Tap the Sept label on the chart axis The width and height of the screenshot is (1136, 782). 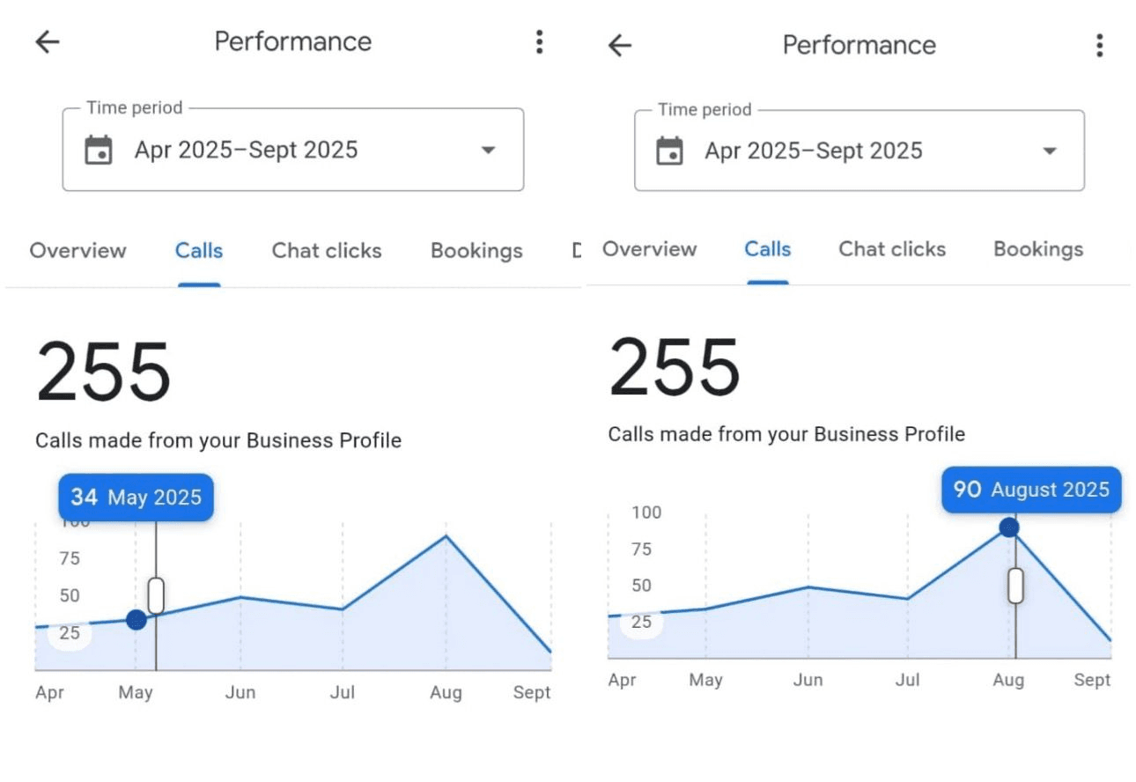pos(531,692)
